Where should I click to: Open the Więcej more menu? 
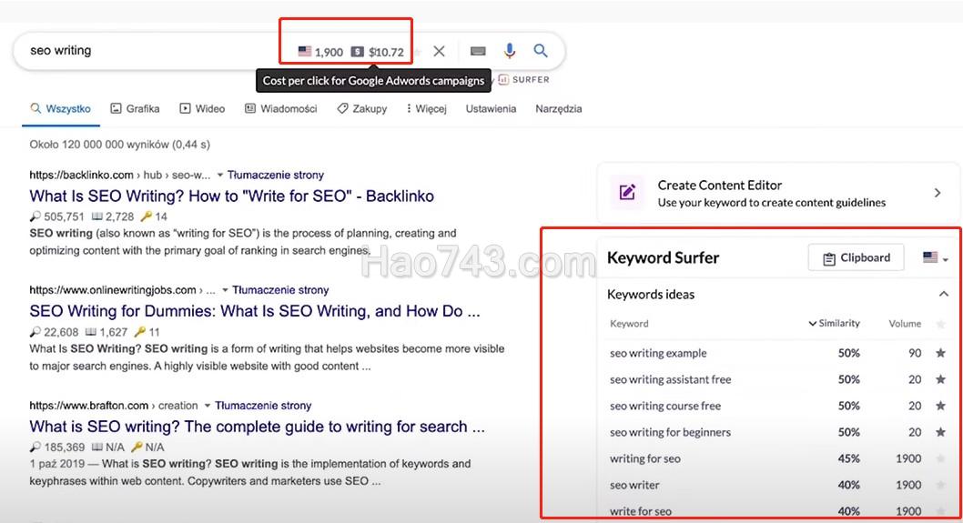click(x=426, y=108)
